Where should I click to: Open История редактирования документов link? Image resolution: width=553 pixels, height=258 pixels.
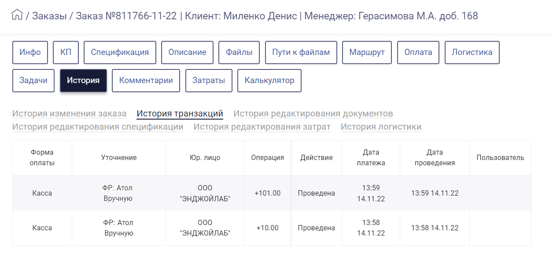(x=313, y=114)
